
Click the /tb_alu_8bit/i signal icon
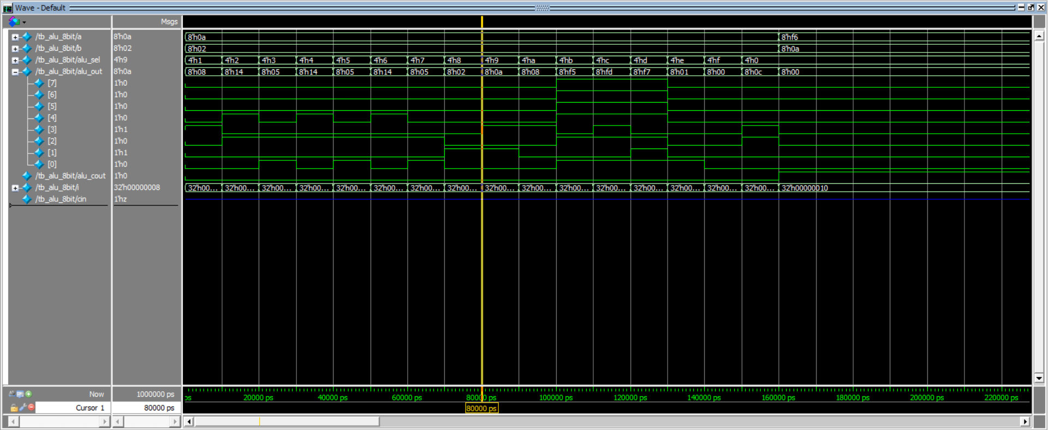27,187
